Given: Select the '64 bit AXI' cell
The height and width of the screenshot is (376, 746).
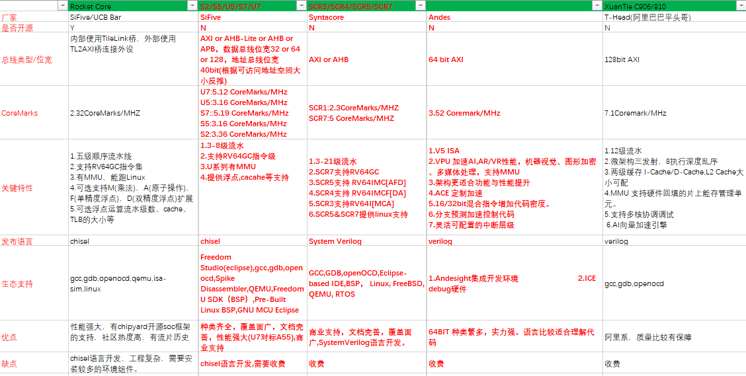Looking at the screenshot, I should (515, 59).
